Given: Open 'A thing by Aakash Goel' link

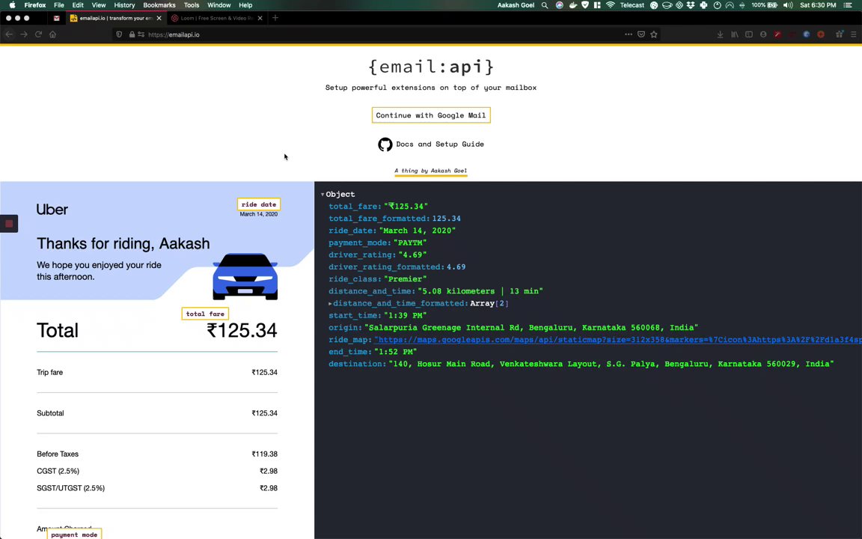Looking at the screenshot, I should 431,171.
